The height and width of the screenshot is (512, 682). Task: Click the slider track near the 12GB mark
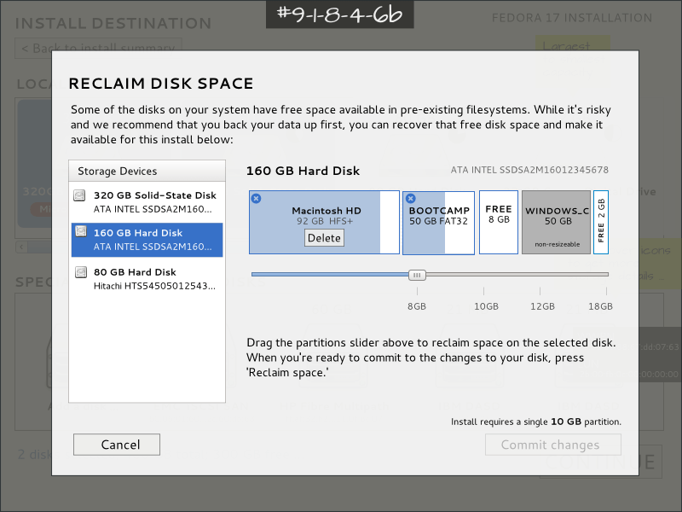[x=542, y=275]
